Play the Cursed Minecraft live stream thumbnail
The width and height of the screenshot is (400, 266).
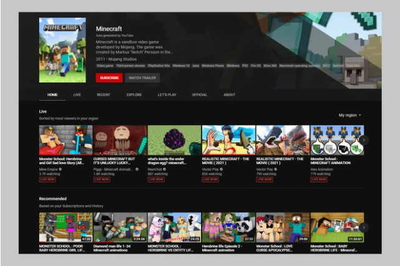[120, 140]
